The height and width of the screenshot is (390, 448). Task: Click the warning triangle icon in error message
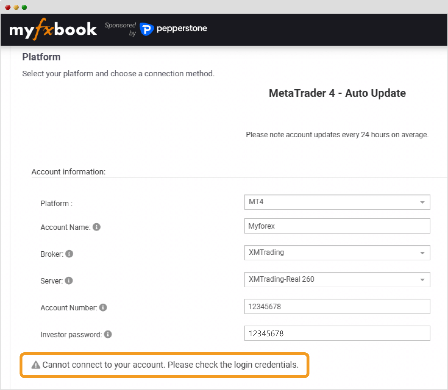pos(36,365)
